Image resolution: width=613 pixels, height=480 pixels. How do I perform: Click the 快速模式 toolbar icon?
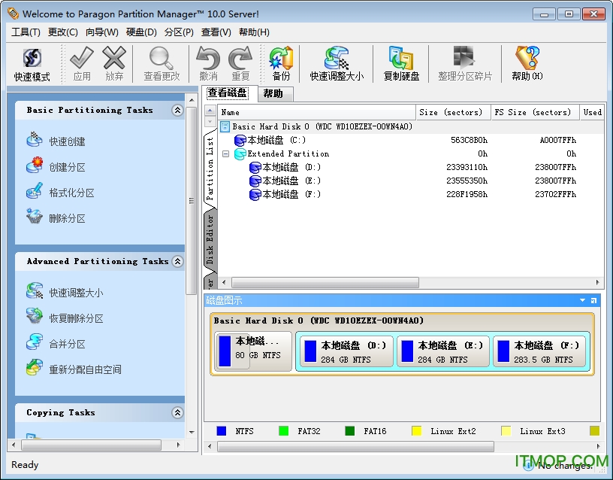[32, 64]
